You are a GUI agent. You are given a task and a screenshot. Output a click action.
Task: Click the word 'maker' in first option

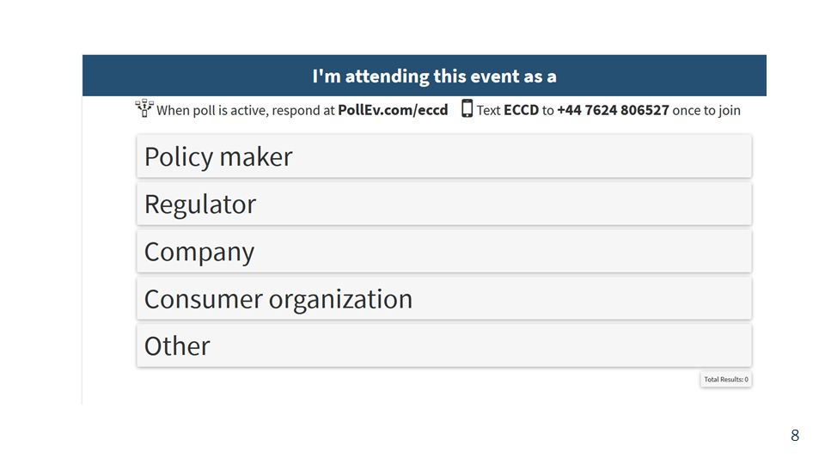tap(256, 156)
